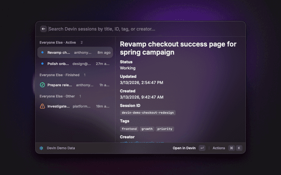
Task: Select the Polish onboarding session row
Action: (75, 63)
